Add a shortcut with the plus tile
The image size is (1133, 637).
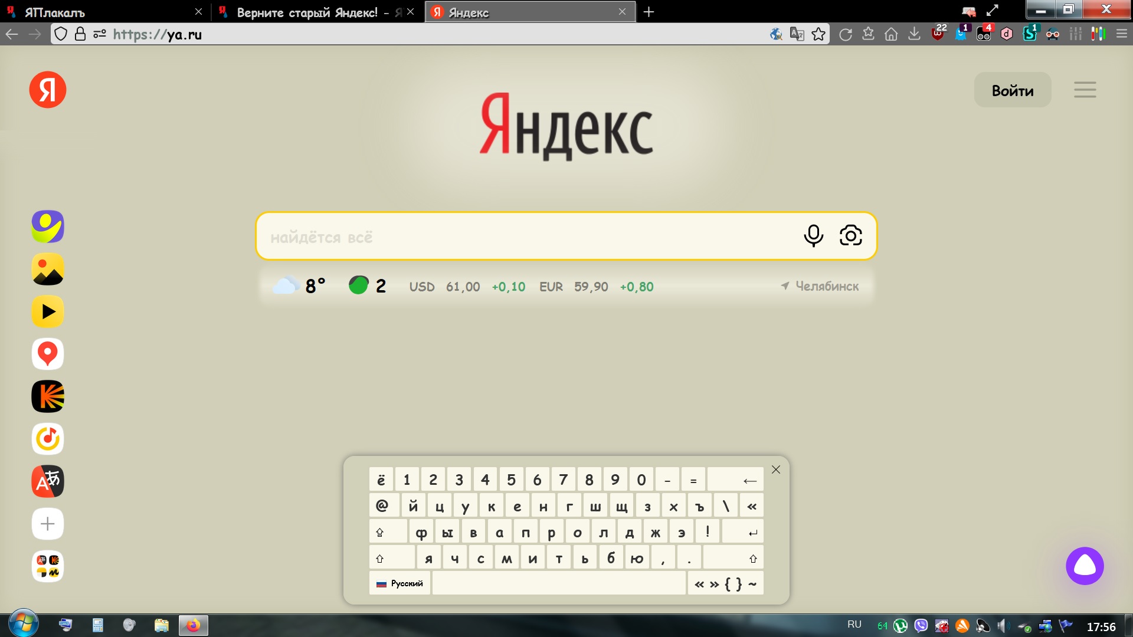[48, 524]
